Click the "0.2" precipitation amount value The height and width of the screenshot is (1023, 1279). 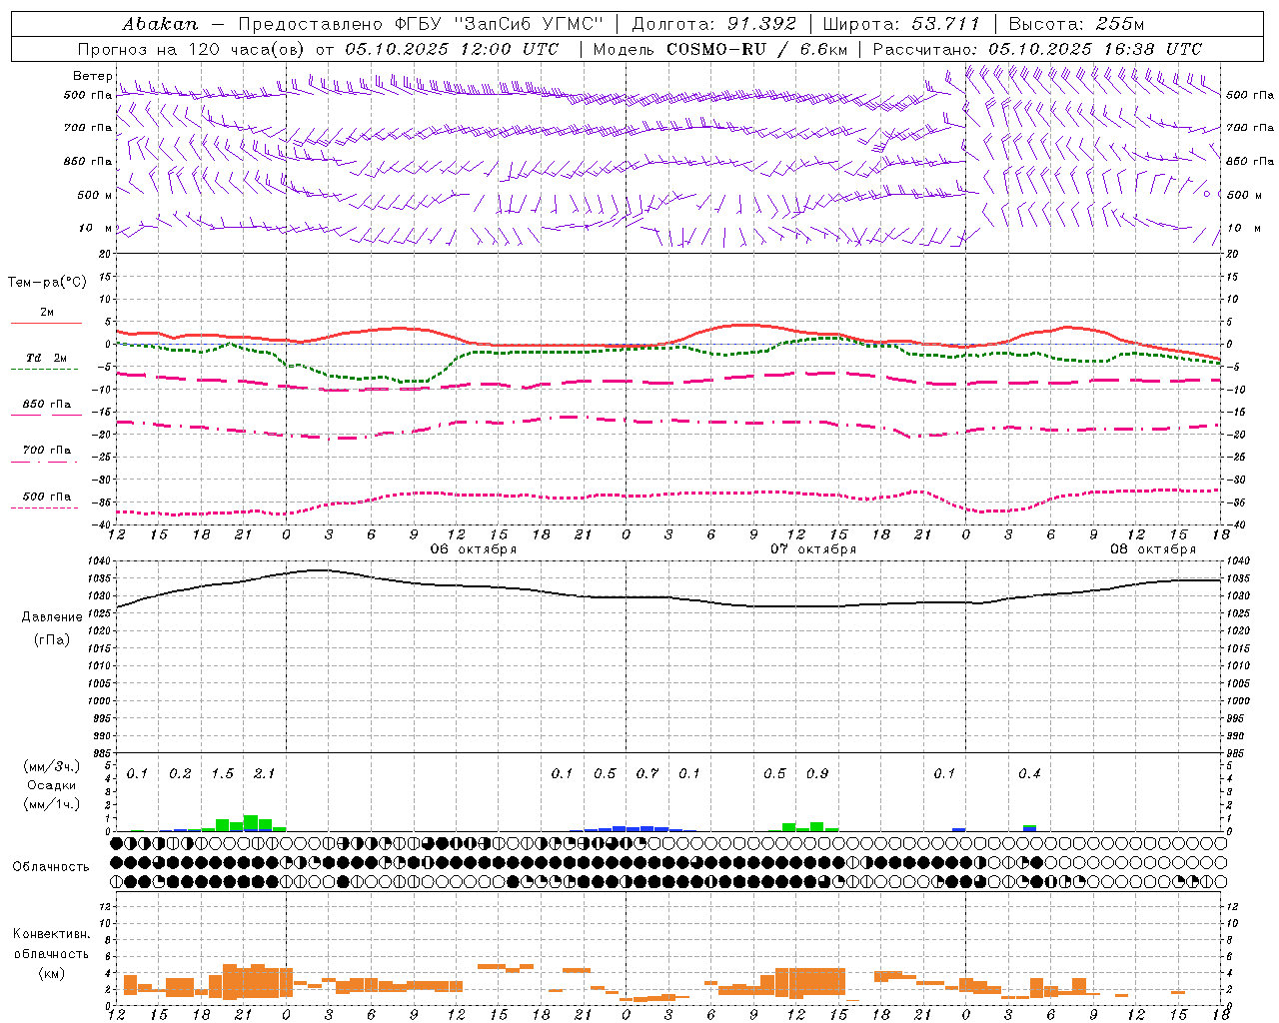pos(180,774)
